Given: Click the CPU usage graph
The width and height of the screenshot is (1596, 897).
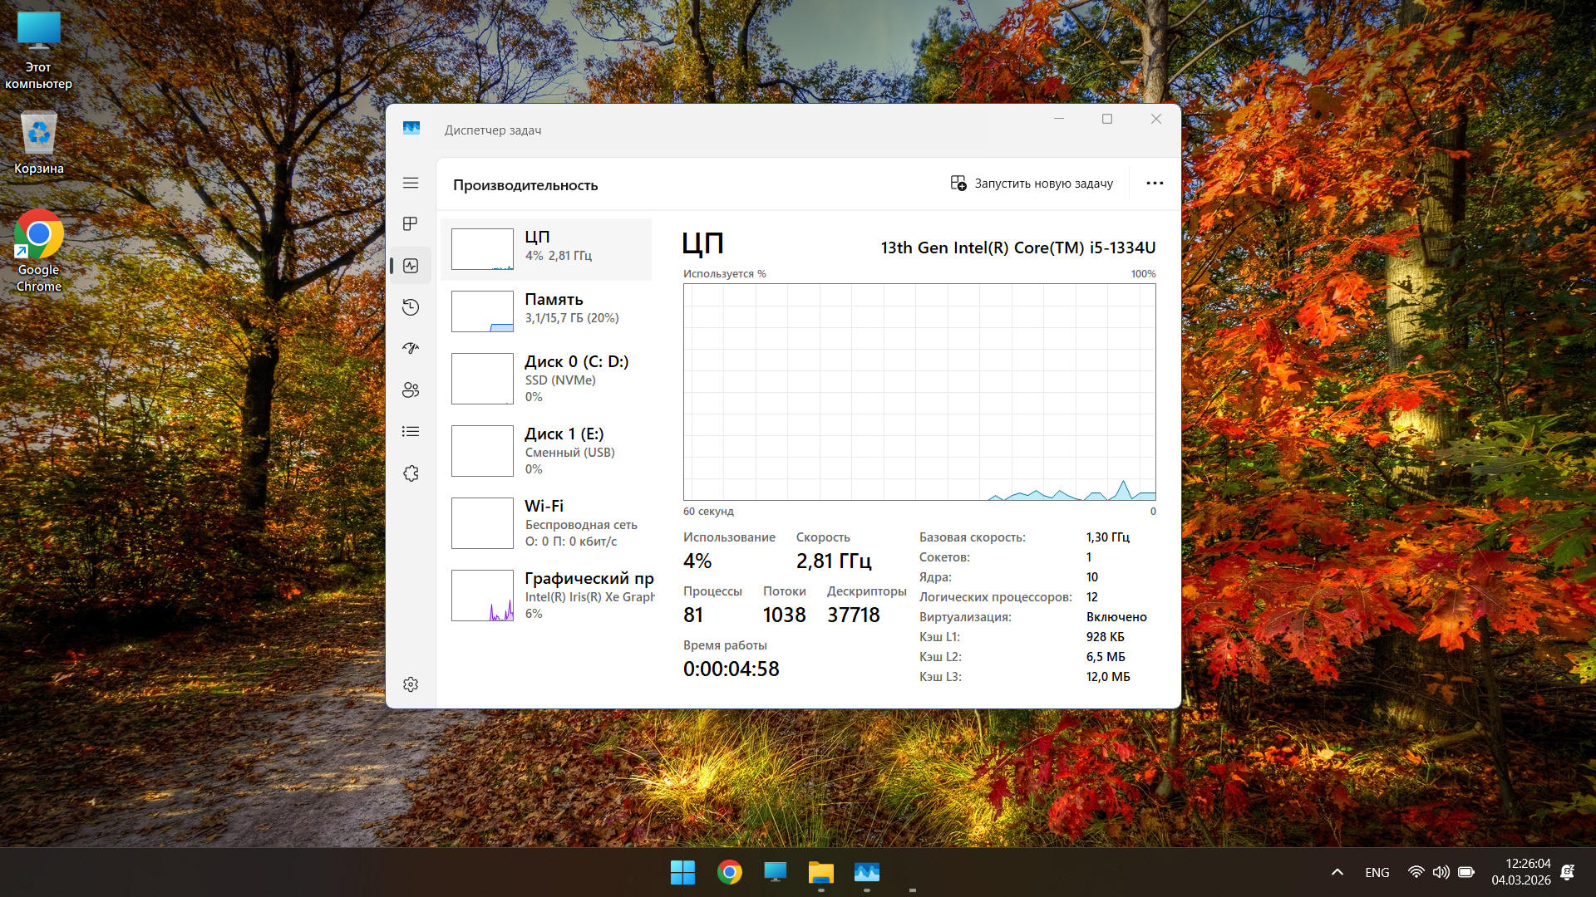Looking at the screenshot, I should point(919,392).
